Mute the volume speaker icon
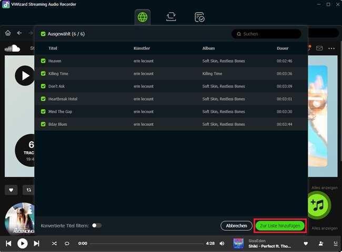342x252 pixels. coord(222,244)
